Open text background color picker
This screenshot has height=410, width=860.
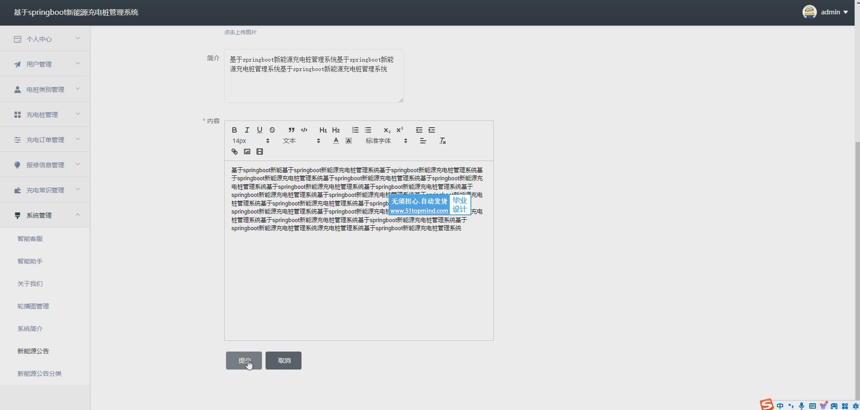tap(348, 141)
